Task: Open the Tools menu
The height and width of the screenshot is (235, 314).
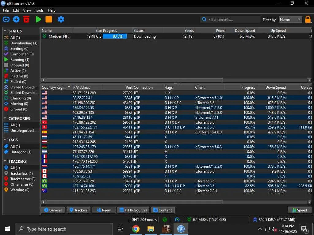Action: pyautogui.click(x=39, y=10)
